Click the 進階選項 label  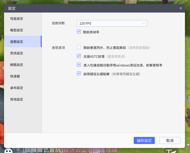tap(58, 48)
